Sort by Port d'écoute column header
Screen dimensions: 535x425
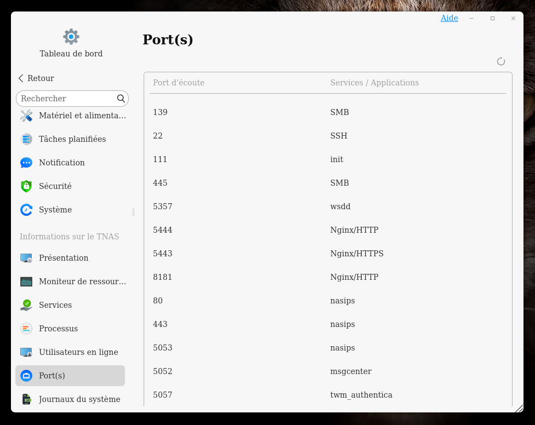tap(179, 83)
